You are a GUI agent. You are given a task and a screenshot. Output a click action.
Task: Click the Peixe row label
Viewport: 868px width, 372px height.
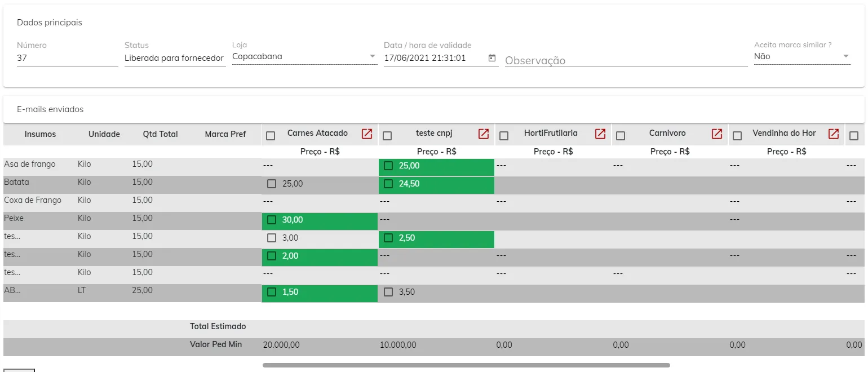tap(14, 218)
